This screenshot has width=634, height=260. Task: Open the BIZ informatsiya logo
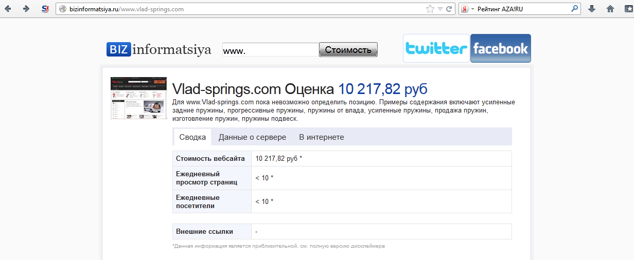coord(159,49)
